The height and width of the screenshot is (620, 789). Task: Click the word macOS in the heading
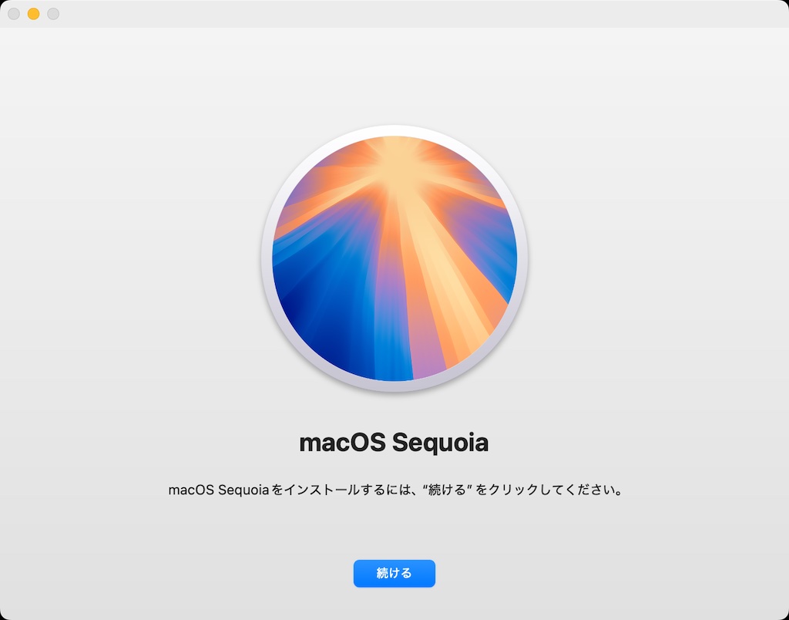click(x=342, y=443)
